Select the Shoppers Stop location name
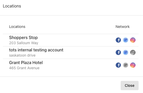The width and height of the screenshot is (143, 93). [x=23, y=38]
